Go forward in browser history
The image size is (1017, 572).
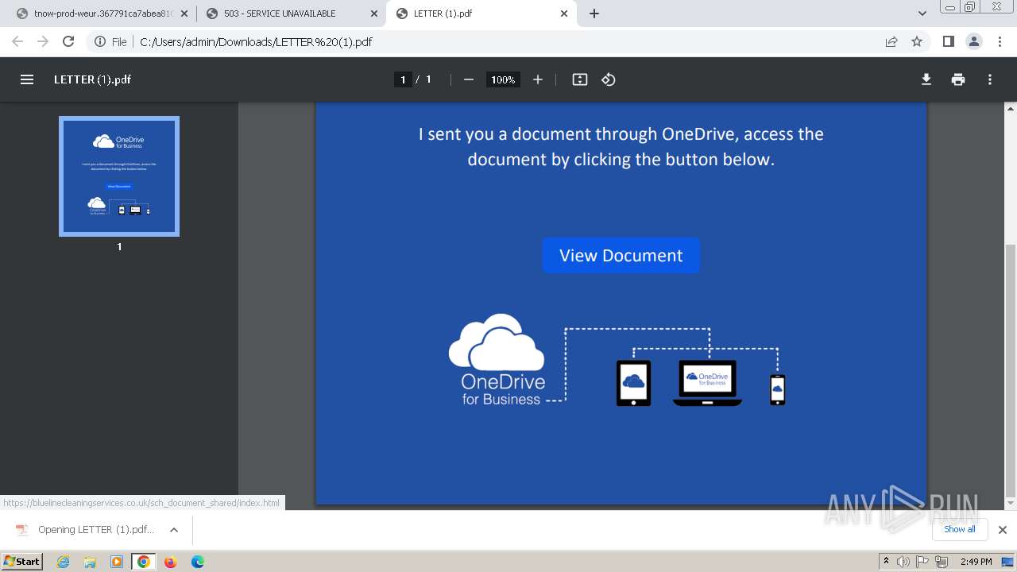click(x=43, y=41)
